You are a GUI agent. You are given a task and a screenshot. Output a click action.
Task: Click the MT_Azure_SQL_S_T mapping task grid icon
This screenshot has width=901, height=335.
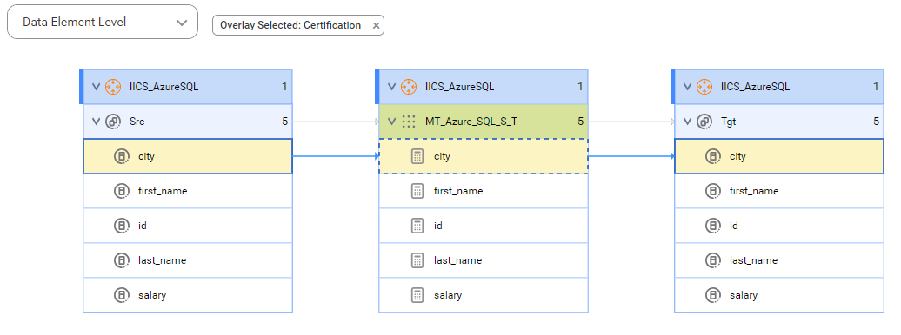[x=409, y=122]
